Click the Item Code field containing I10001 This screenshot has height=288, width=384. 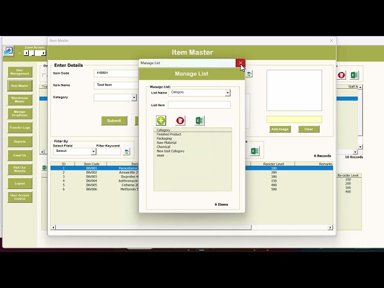[x=116, y=73]
